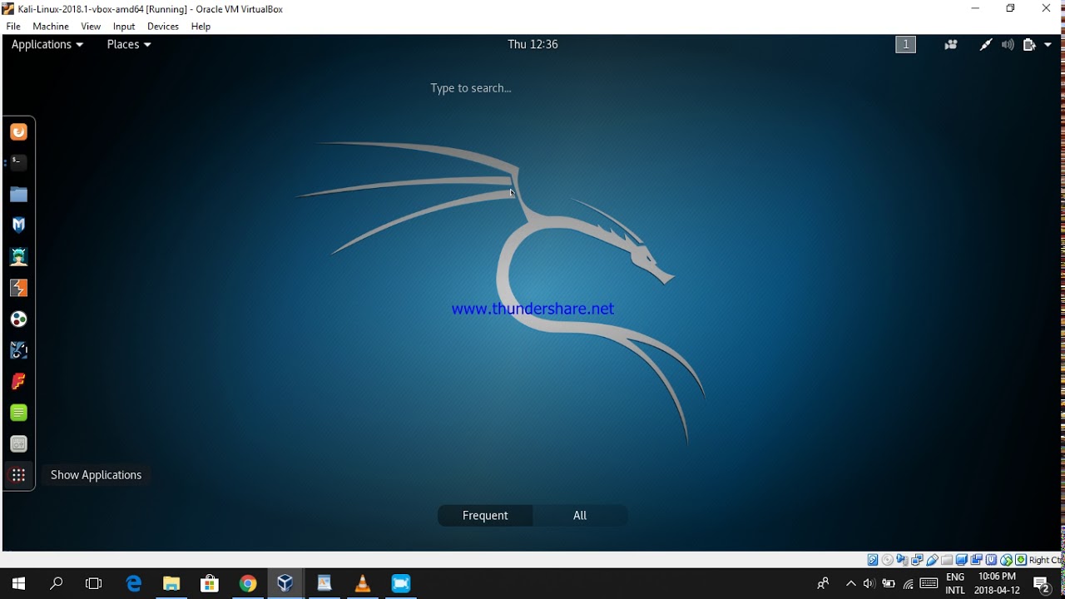Click the VirtualBox taskbar button
The height and width of the screenshot is (599, 1065).
coord(285,584)
